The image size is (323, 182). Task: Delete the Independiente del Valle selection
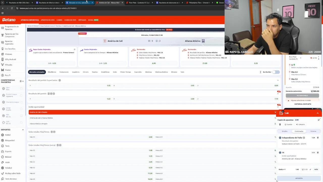pyautogui.click(x=318, y=138)
